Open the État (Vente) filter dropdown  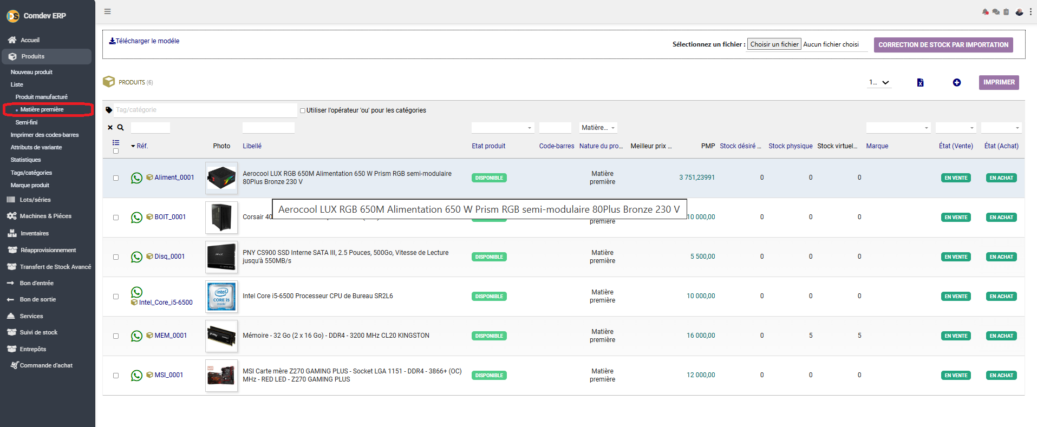(x=956, y=128)
